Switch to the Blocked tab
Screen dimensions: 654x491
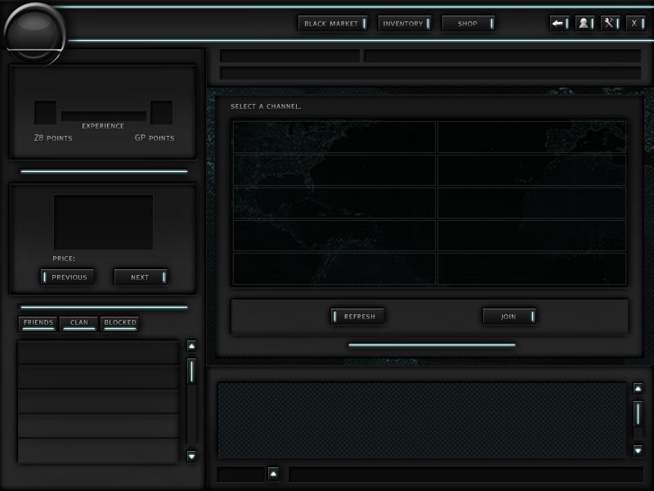(120, 323)
